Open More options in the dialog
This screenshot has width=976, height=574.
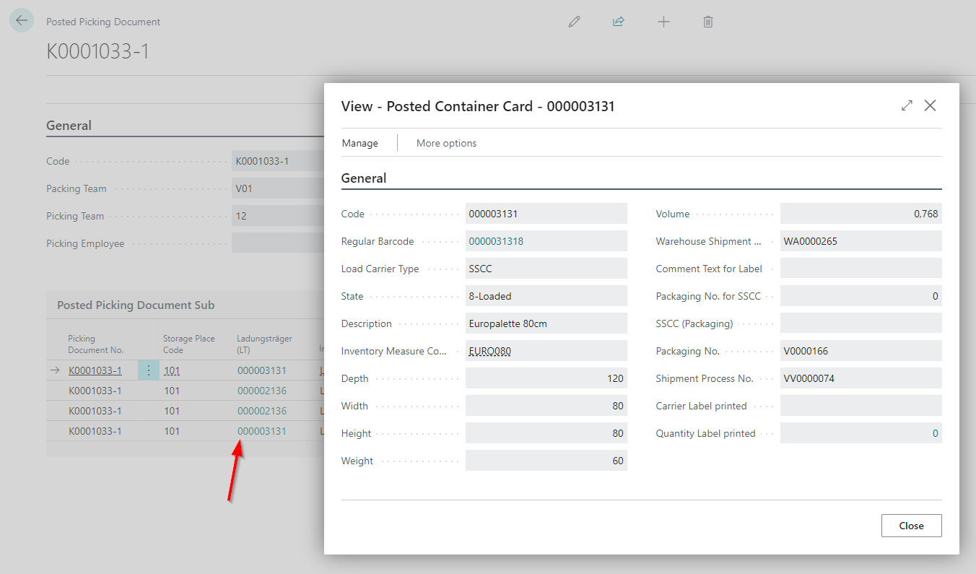pos(446,143)
